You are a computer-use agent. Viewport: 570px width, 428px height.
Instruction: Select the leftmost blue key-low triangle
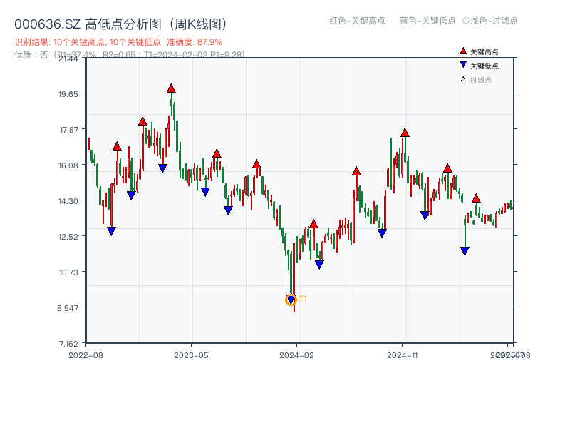pos(111,230)
